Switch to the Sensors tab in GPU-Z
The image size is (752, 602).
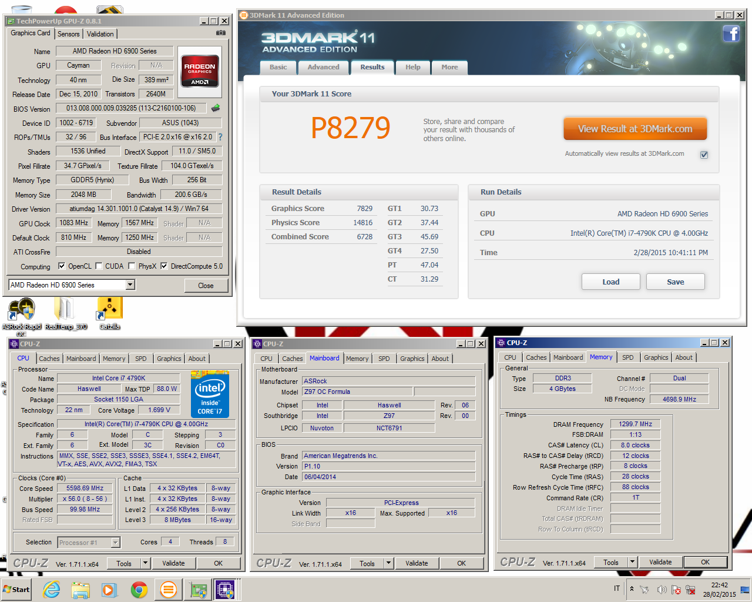pos(68,34)
